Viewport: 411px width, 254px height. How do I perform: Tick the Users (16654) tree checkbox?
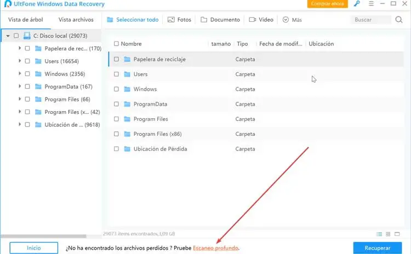coord(27,61)
